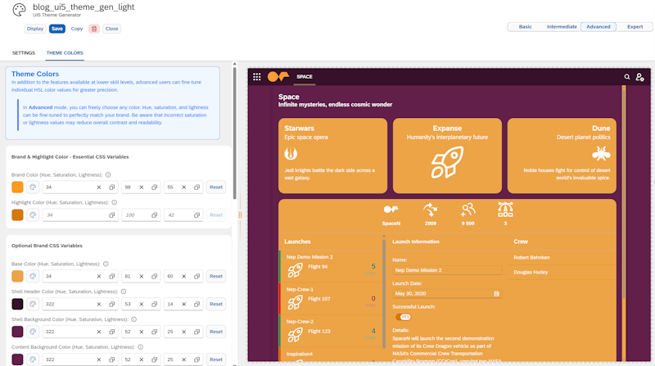Clear Shell Header Color lightness value 14
The width and height of the screenshot is (655, 366).
pyautogui.click(x=183, y=304)
